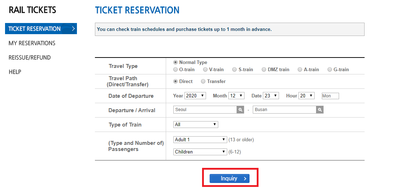Expand the Adult passenger count dropdown

pyautogui.click(x=200, y=139)
